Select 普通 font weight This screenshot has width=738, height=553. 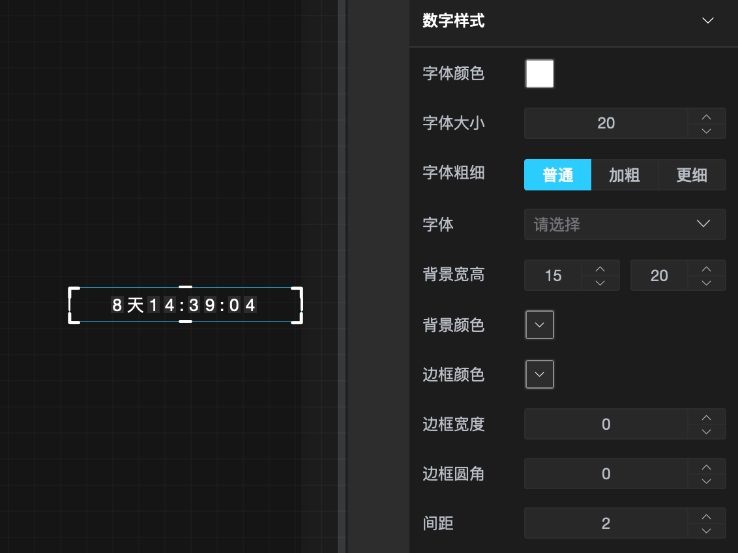tap(557, 175)
